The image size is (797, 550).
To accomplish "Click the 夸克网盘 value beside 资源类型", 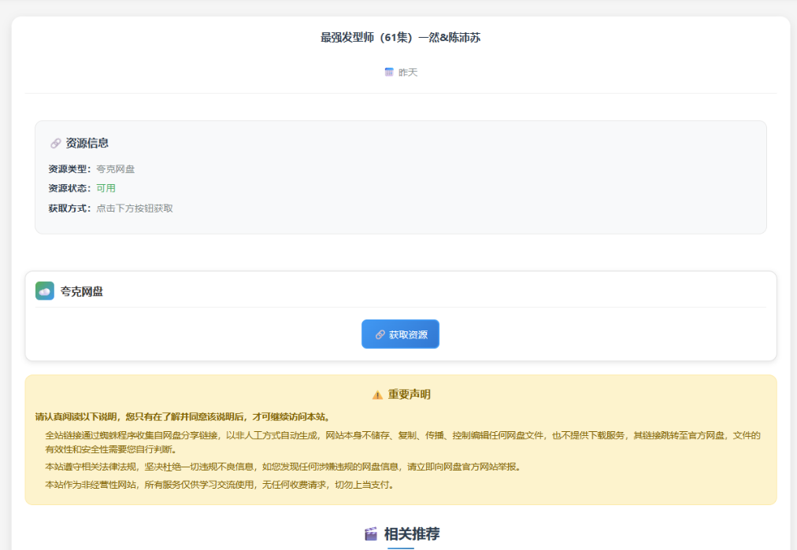I will point(116,168).
